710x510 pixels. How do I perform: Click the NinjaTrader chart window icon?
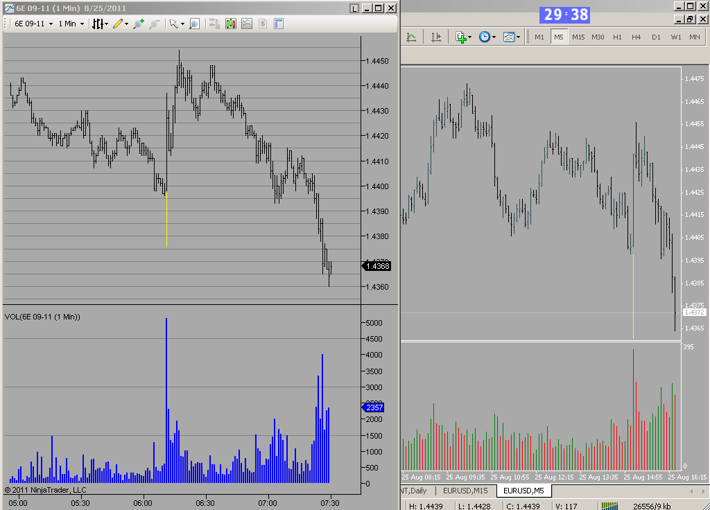click(8, 8)
